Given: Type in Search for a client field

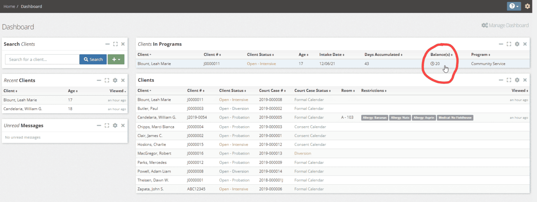Looking at the screenshot, I should tap(42, 59).
